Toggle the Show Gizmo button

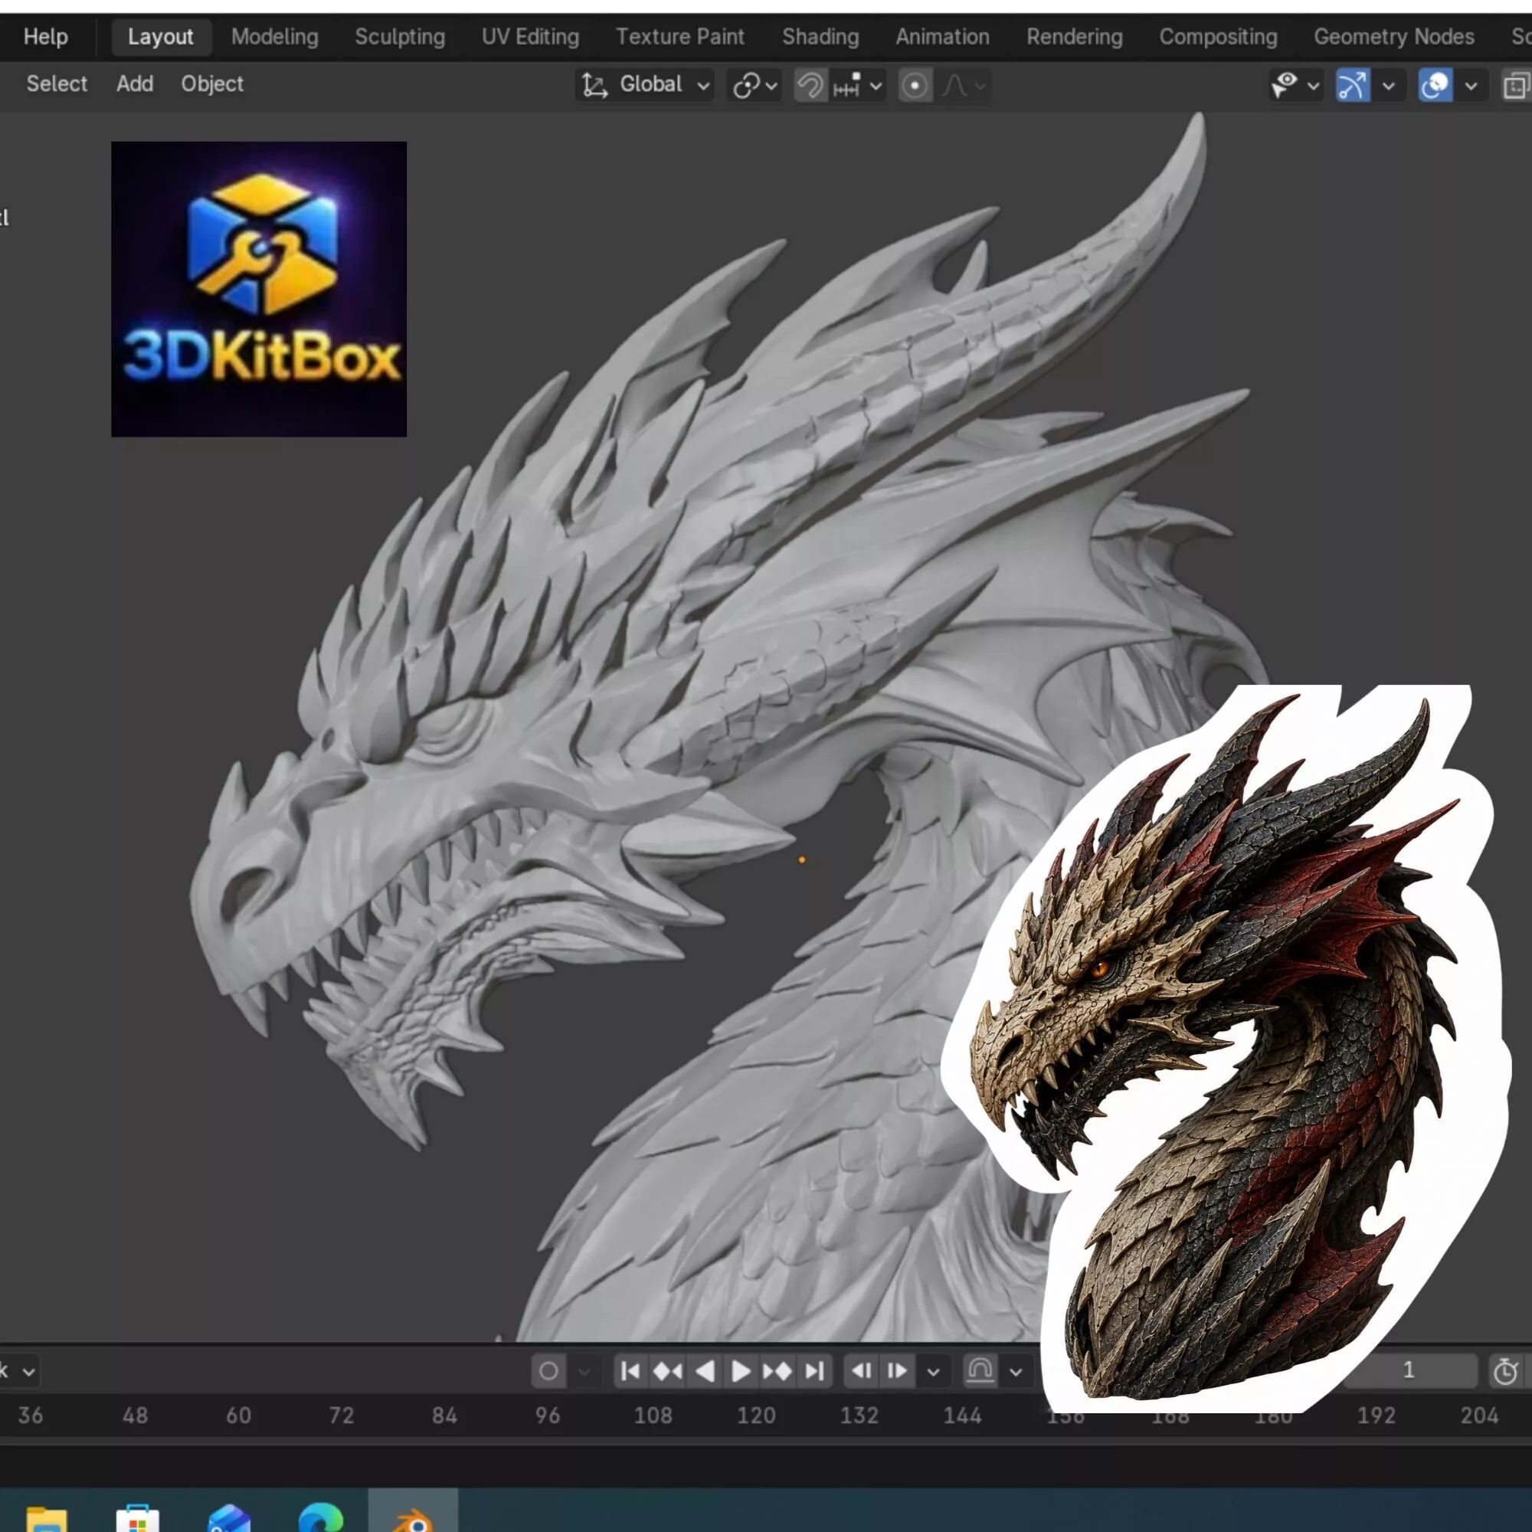1353,85
